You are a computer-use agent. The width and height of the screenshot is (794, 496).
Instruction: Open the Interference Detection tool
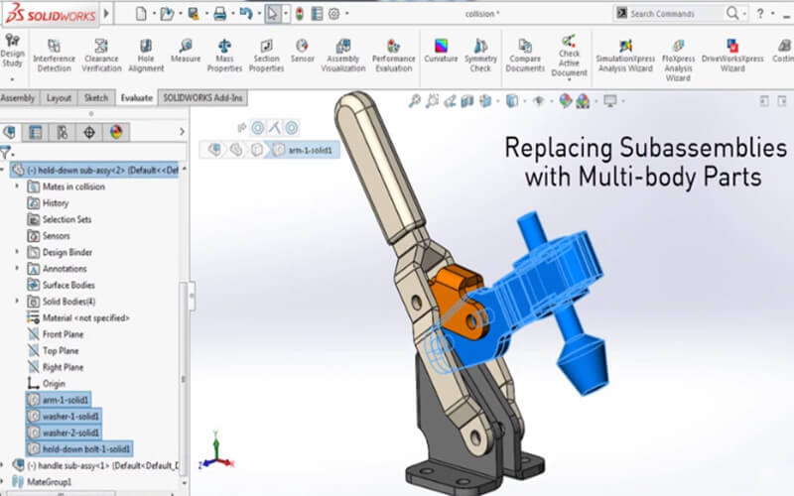coord(54,56)
